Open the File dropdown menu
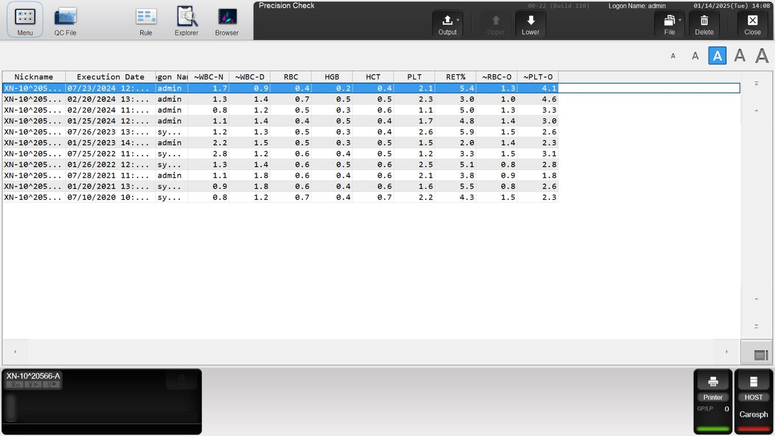This screenshot has width=775, height=436. coord(669,24)
